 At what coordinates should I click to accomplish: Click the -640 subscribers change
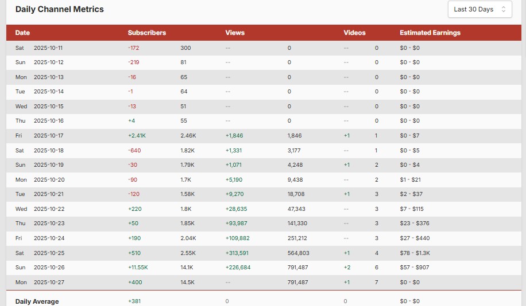point(134,150)
